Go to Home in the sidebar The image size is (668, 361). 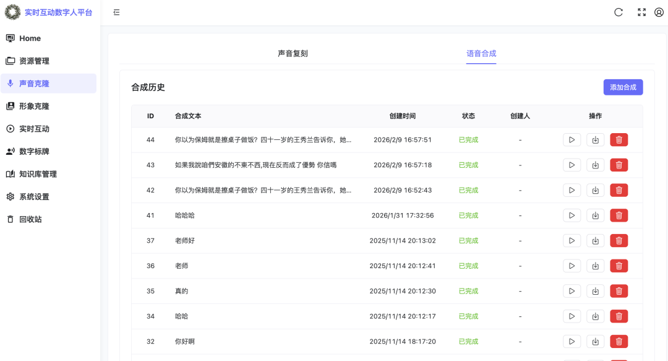pyautogui.click(x=28, y=38)
